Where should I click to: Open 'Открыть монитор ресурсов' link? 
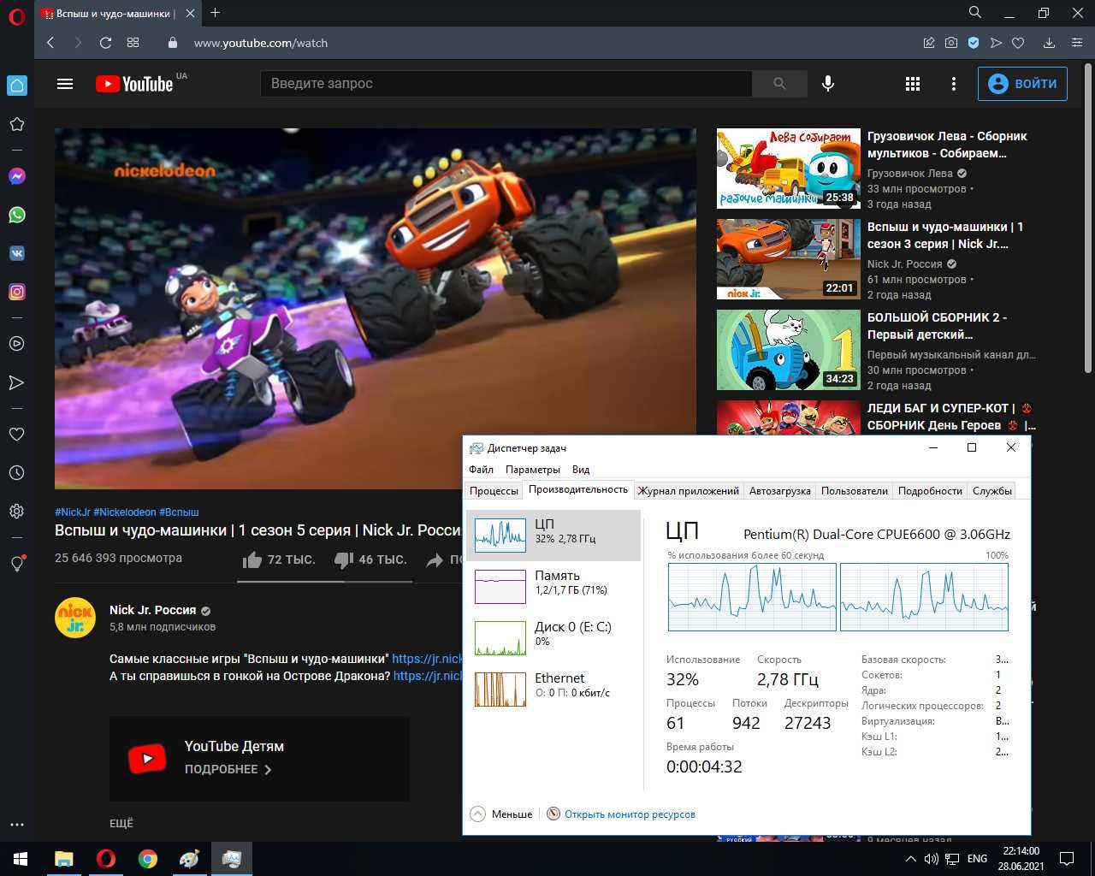pyautogui.click(x=630, y=814)
